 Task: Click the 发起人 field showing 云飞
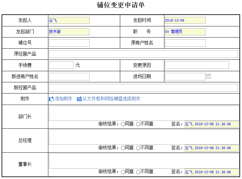(x=69, y=20)
